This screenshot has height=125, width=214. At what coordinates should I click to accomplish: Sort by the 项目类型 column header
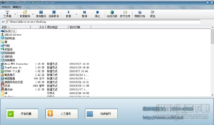click(57, 27)
